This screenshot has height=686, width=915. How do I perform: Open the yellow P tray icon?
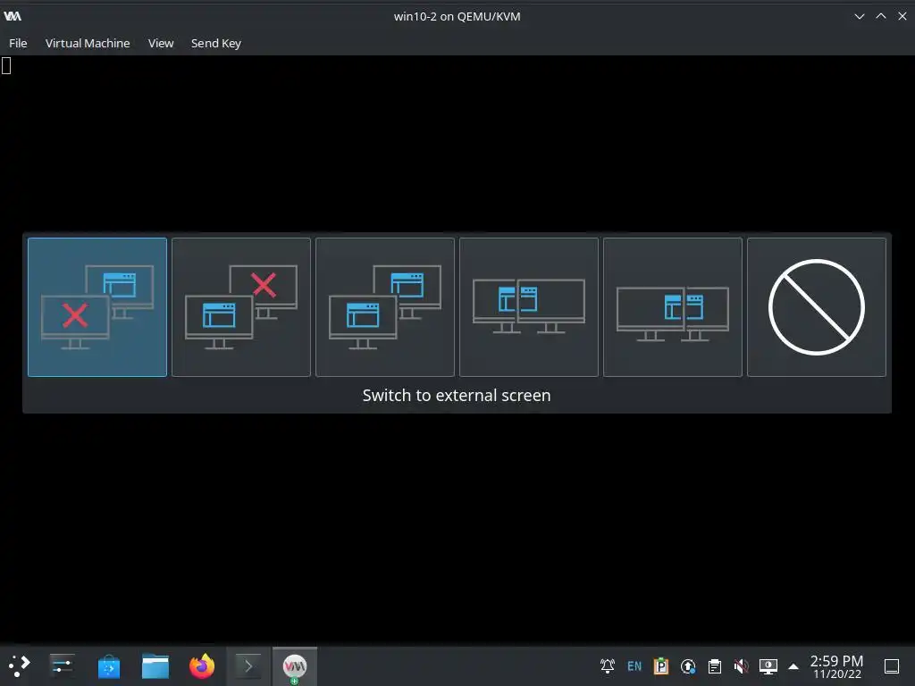pyautogui.click(x=661, y=665)
